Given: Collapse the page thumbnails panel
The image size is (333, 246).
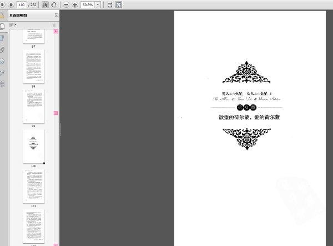Looking at the screenshot, I should click(56, 15).
